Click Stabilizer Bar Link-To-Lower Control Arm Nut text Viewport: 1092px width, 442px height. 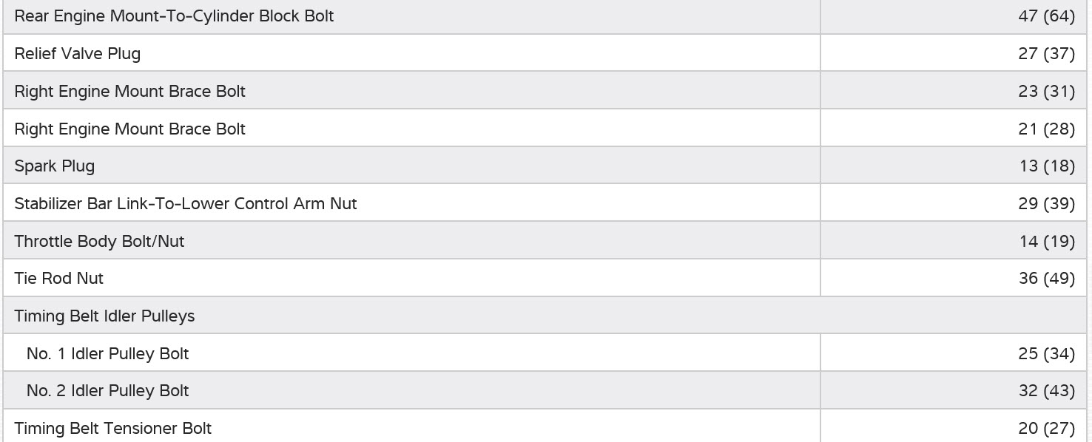pos(186,203)
